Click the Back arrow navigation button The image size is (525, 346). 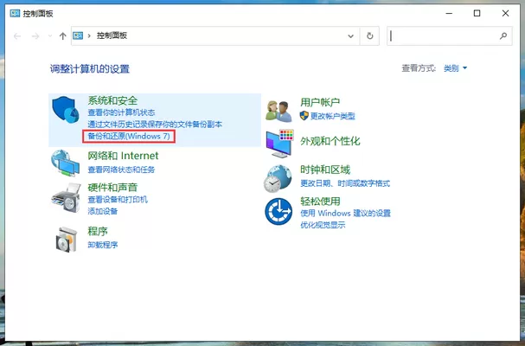pos(17,35)
